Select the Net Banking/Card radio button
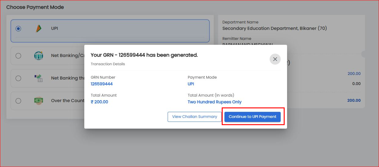379x167 pixels. pos(18,56)
